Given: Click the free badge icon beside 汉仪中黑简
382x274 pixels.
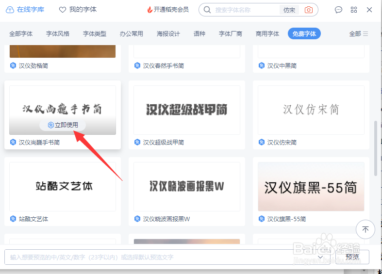Looking at the screenshot, I should [x=262, y=65].
